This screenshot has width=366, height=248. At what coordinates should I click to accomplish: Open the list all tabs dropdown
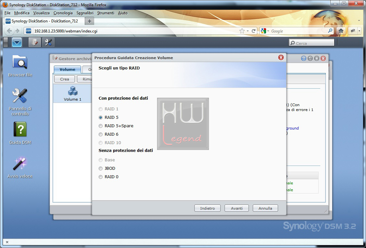(x=359, y=21)
